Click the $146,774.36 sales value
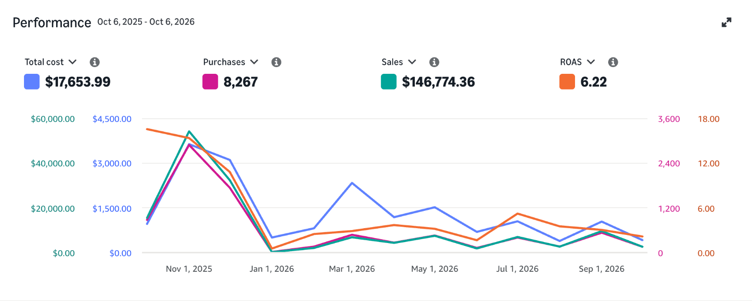This screenshot has height=301, width=752. pos(438,82)
